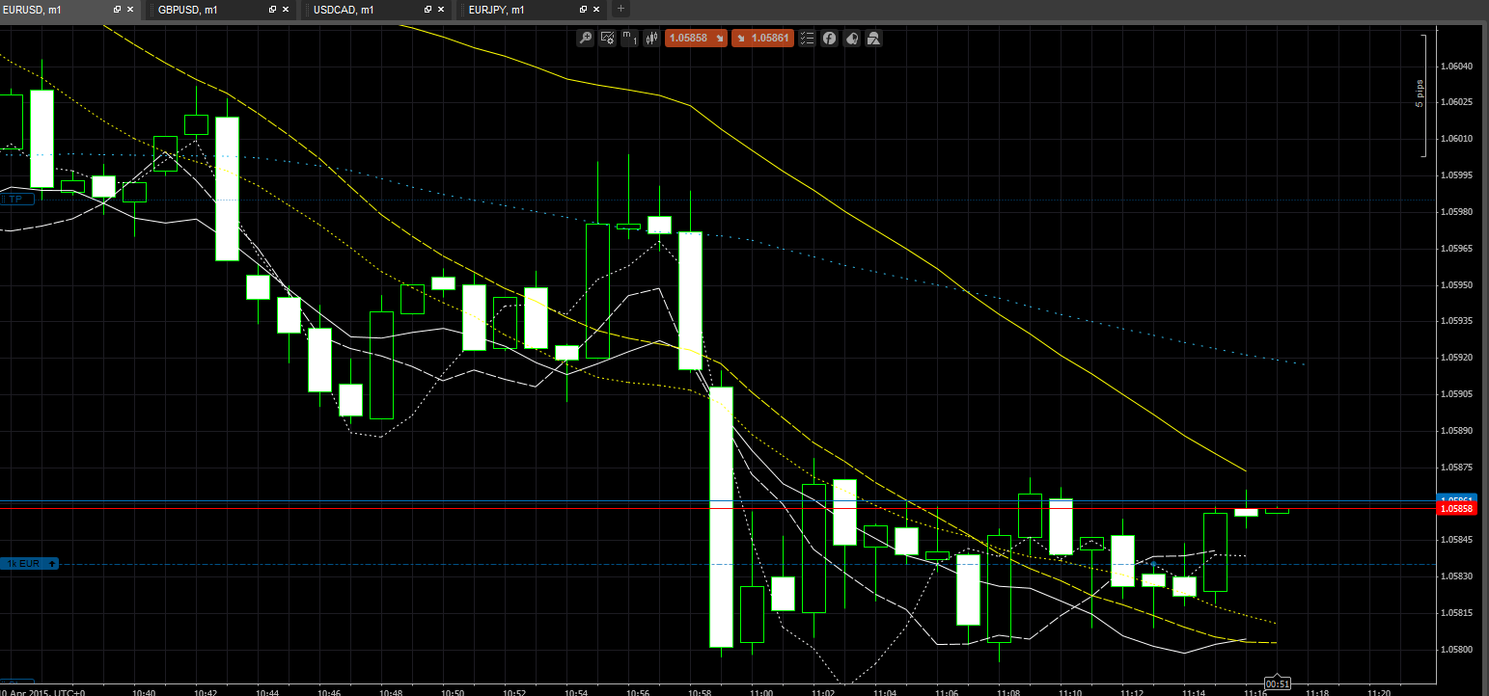1489x696 pixels.
Task: Click the zoom magnifier icon in chart toolbar
Action: tap(585, 39)
